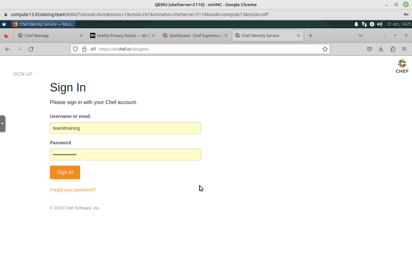
Task: Expand the noVNC side control panel handle
Action: 3,123
